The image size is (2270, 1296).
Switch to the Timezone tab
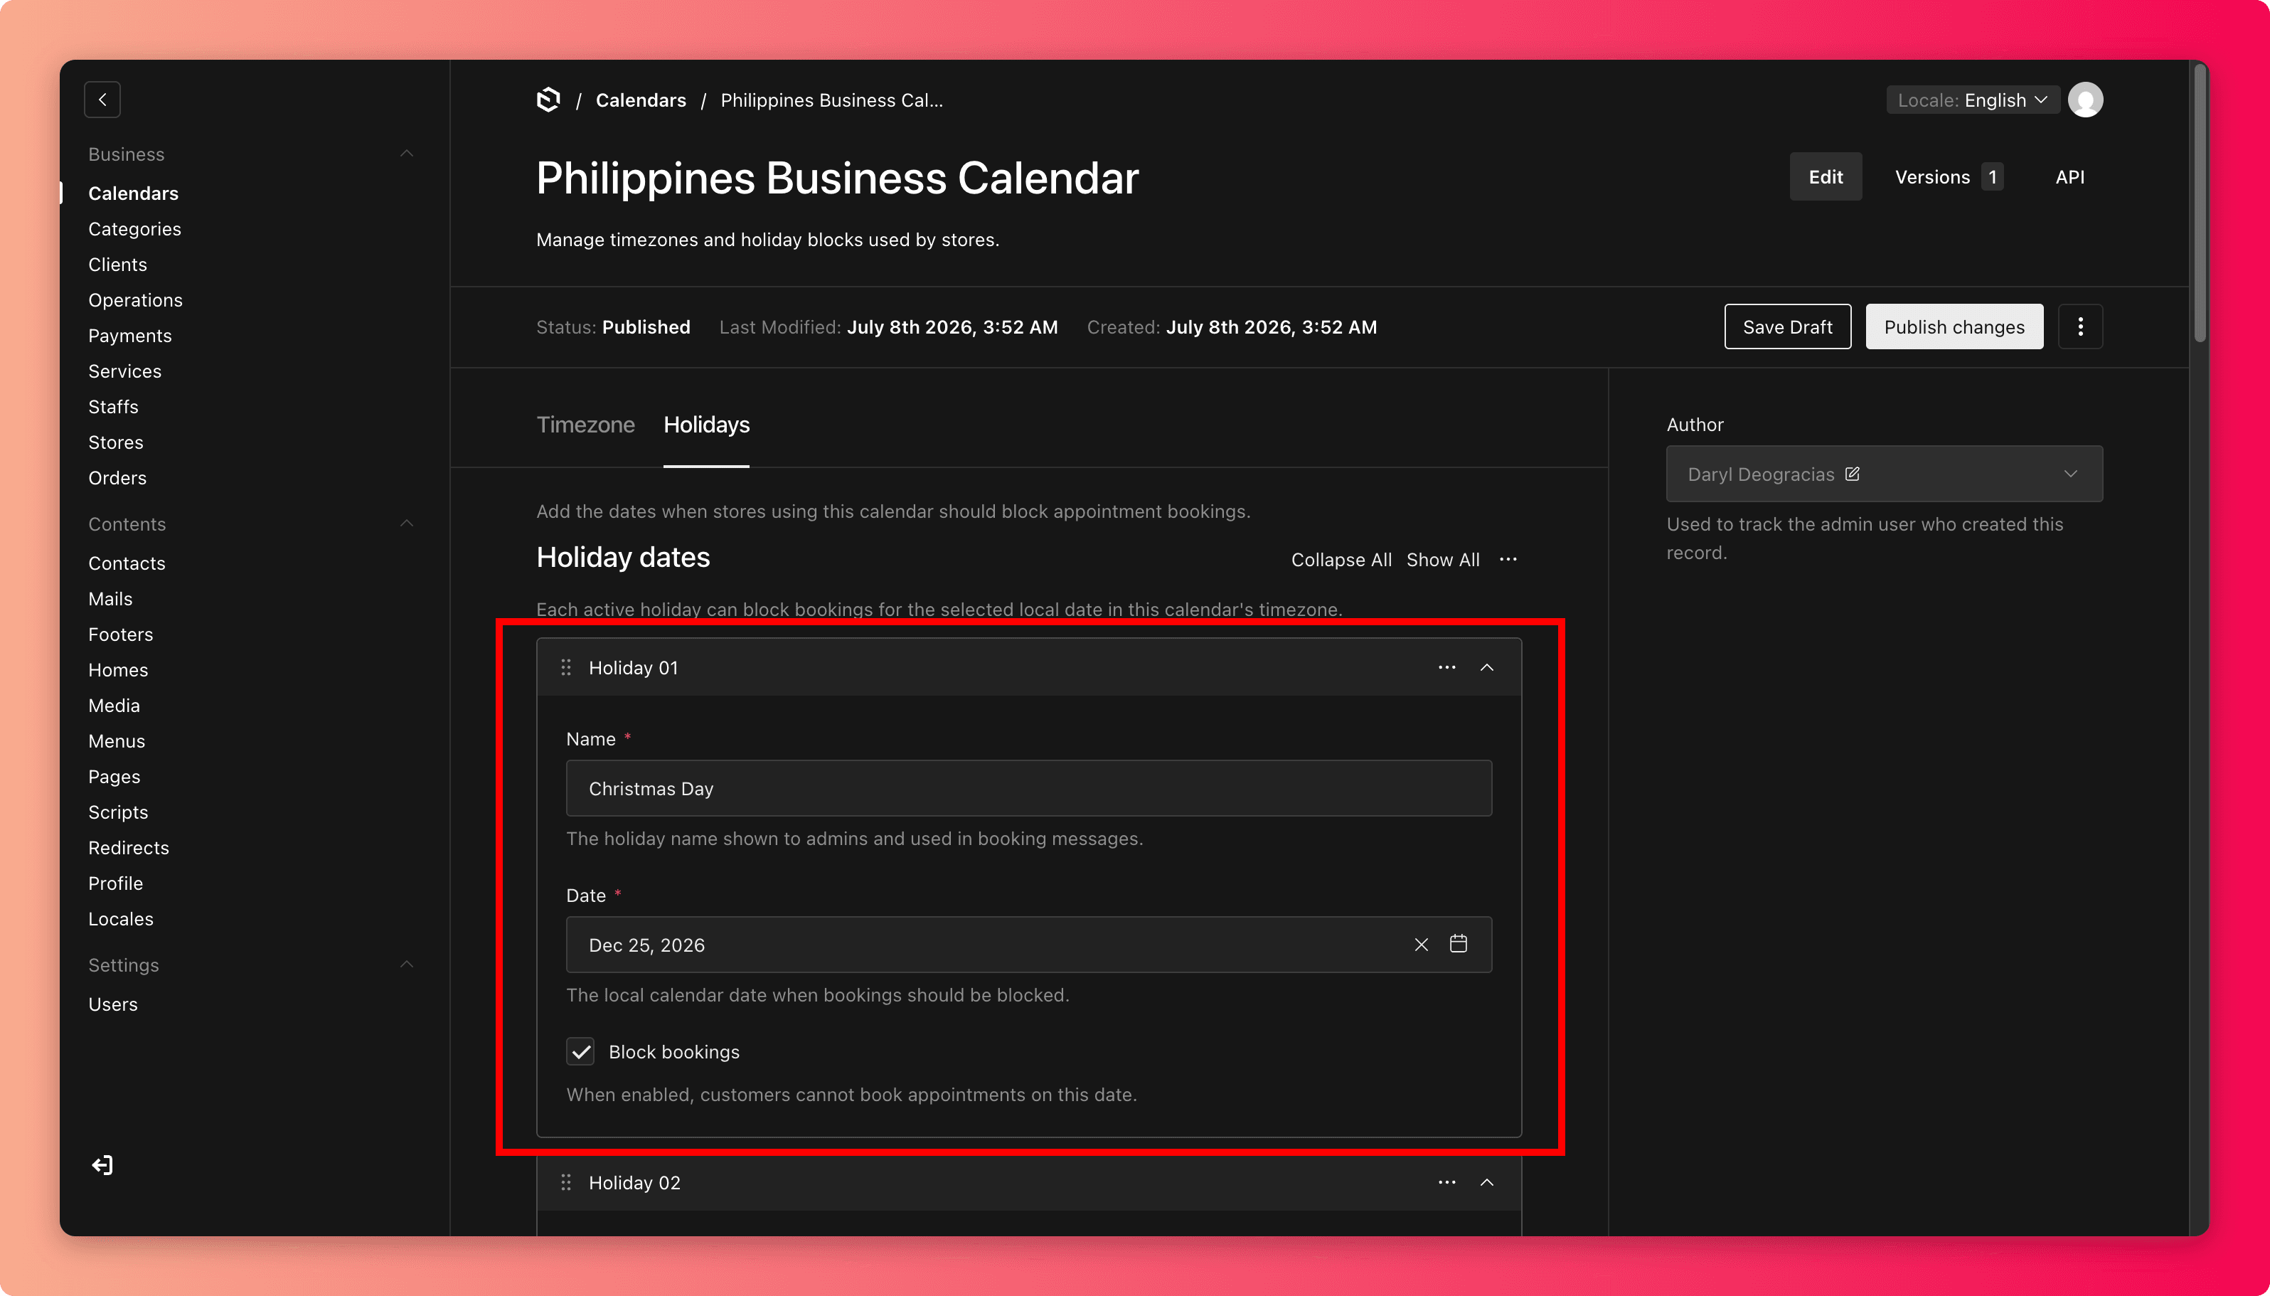coord(585,425)
